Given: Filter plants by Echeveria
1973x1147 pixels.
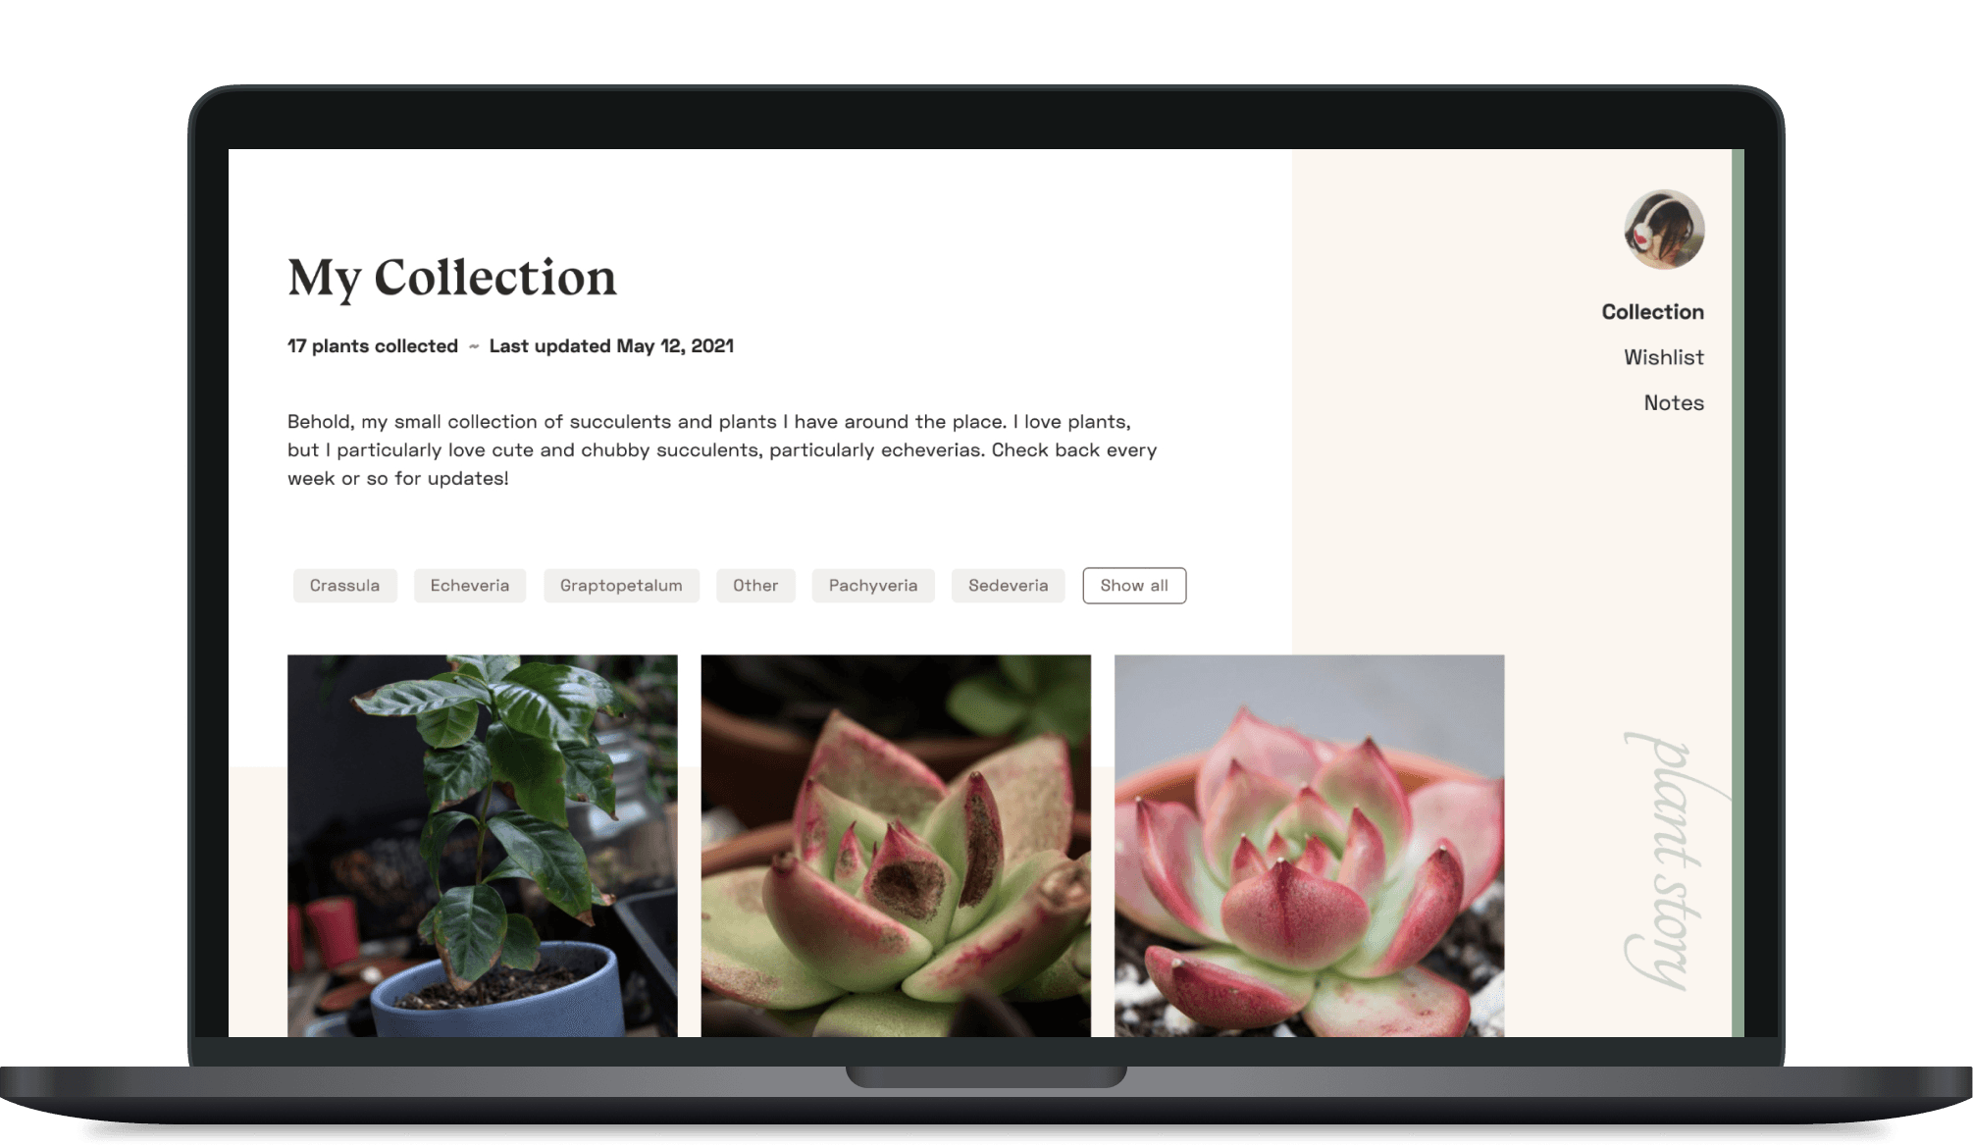Looking at the screenshot, I should click(x=470, y=586).
